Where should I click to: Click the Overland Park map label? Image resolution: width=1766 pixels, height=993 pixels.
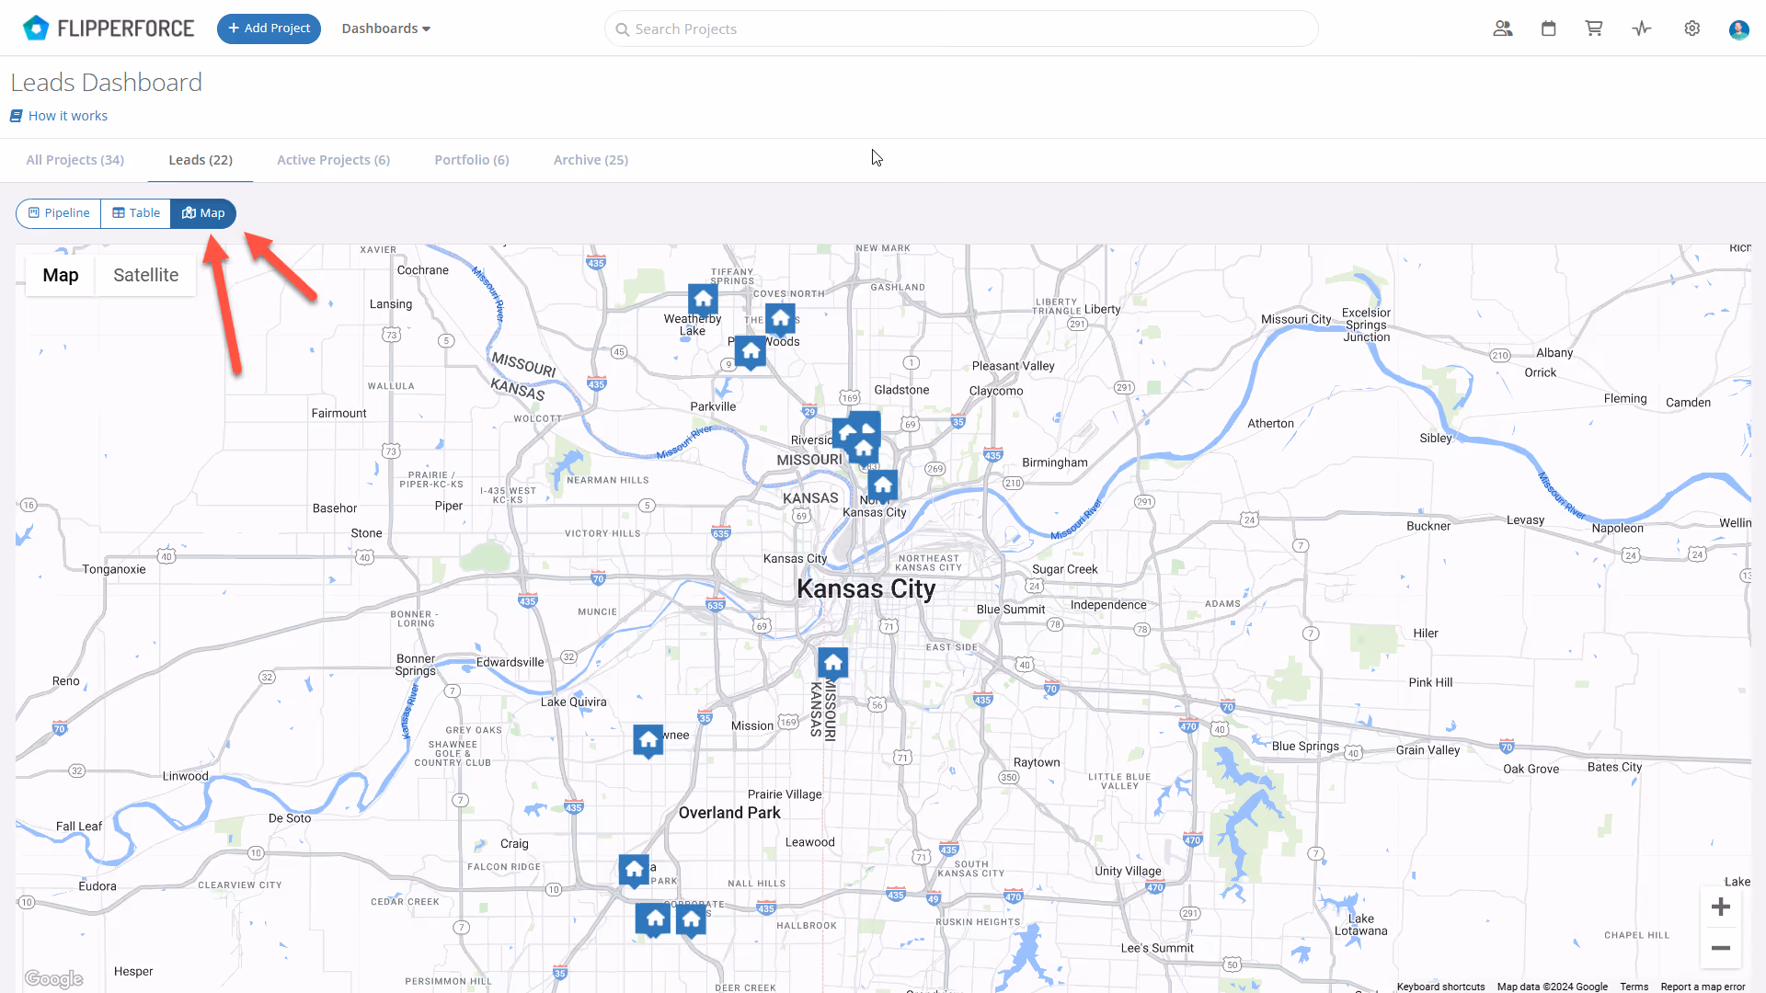[729, 813]
